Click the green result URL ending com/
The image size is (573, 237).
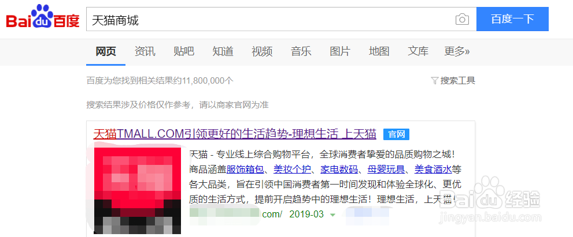[236, 215]
